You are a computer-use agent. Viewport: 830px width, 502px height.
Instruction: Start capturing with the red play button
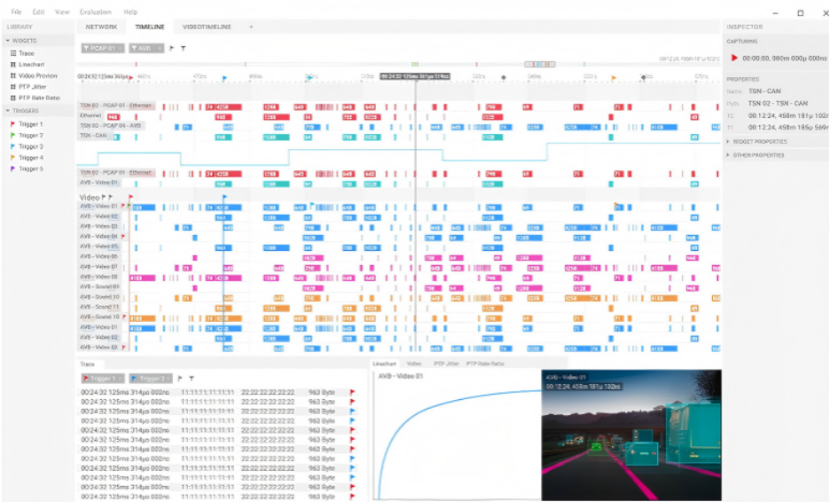coord(734,58)
